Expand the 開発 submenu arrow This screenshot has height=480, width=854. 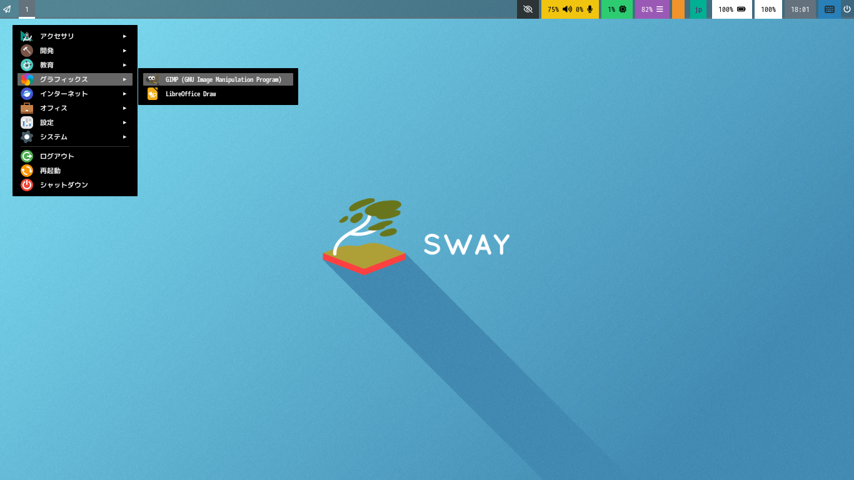coord(125,51)
